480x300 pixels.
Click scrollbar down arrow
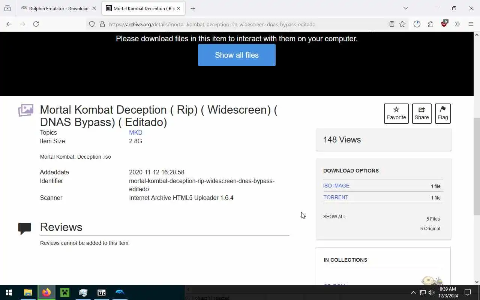[x=477, y=282]
